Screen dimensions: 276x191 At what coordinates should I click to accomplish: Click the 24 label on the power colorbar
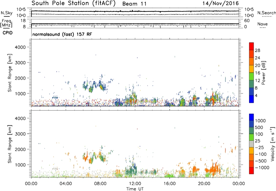257,58
